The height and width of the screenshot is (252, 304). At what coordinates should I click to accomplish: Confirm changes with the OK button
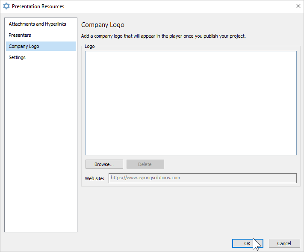(x=248, y=243)
